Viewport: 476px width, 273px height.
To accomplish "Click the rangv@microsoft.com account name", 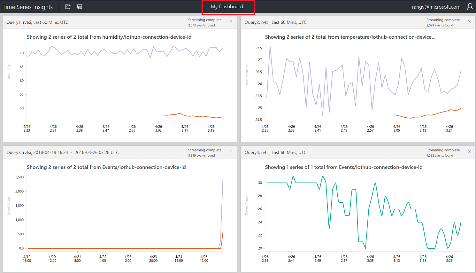I will click(436, 7).
